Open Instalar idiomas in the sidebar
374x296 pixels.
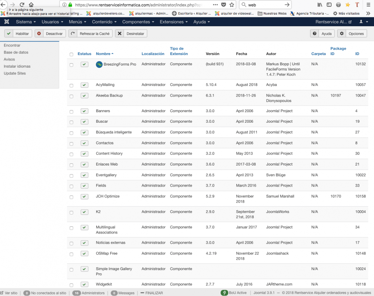(17, 66)
